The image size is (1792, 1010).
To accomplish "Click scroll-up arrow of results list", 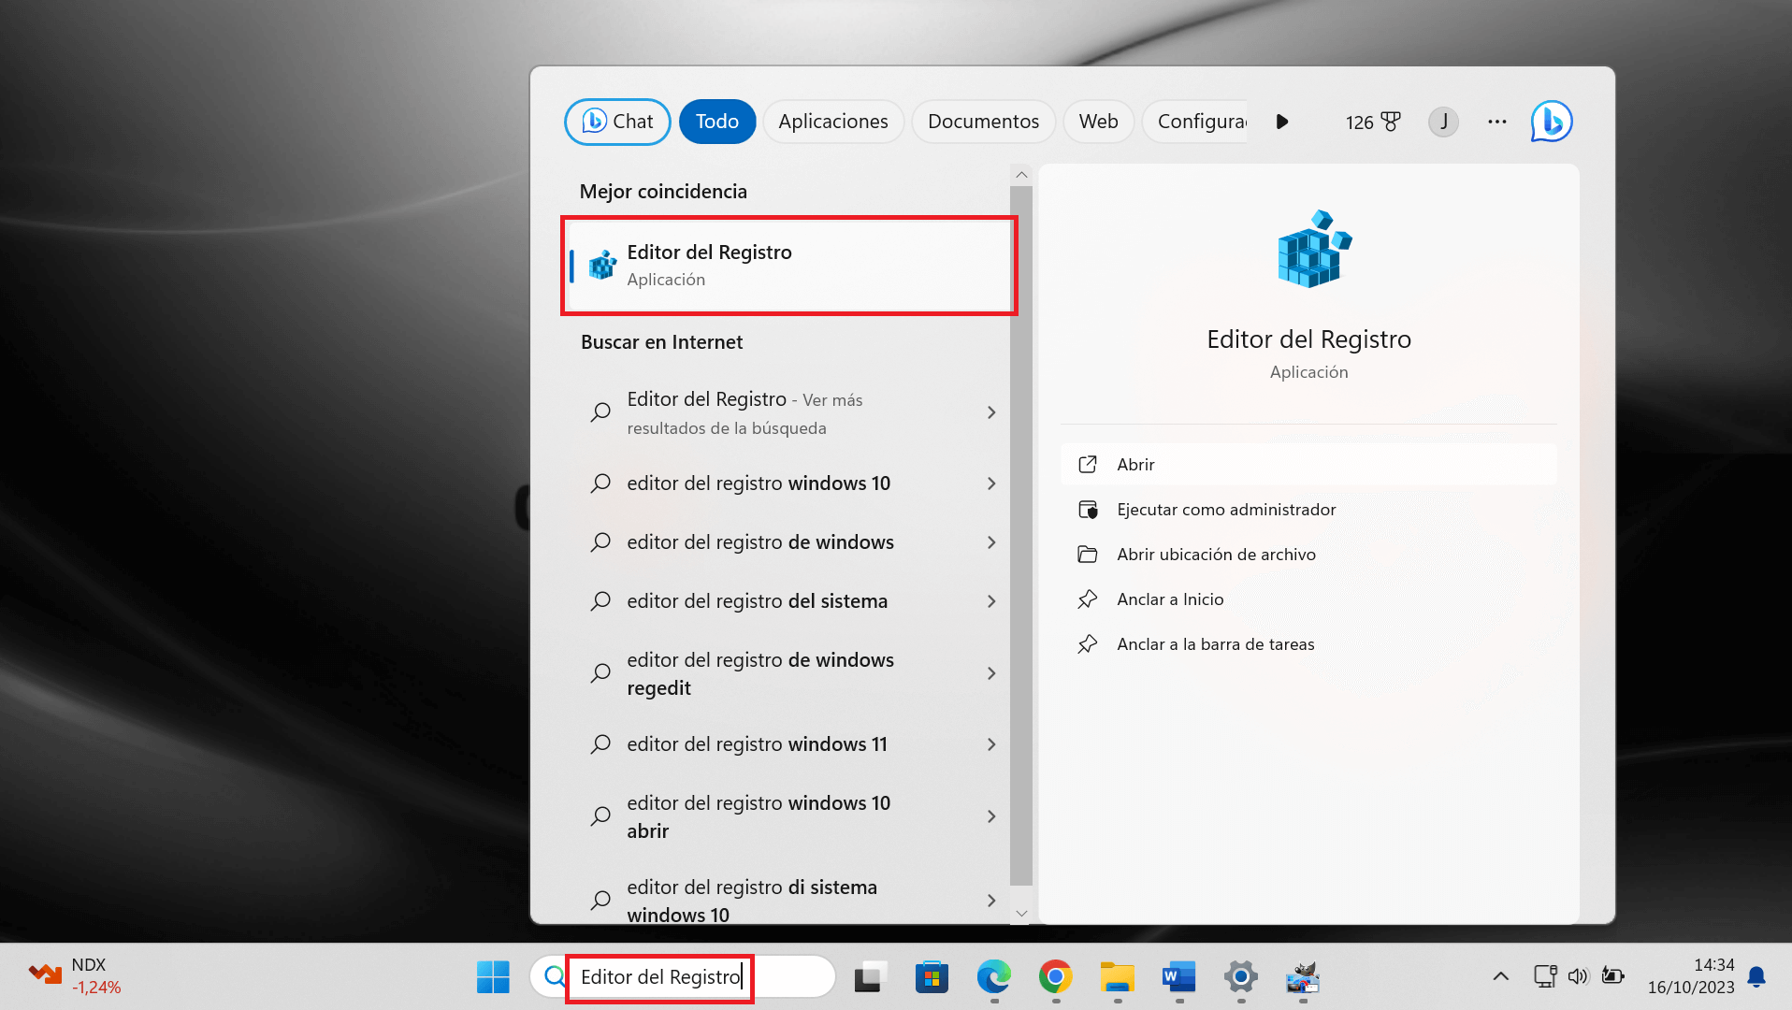I will [x=1021, y=175].
